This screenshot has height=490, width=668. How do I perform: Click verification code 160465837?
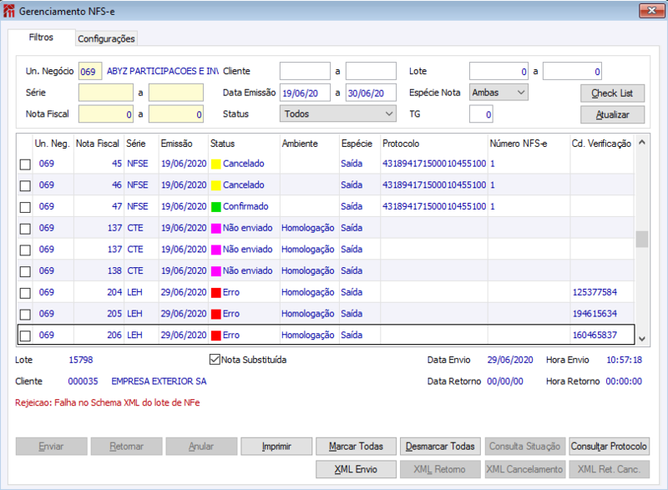[x=595, y=335]
